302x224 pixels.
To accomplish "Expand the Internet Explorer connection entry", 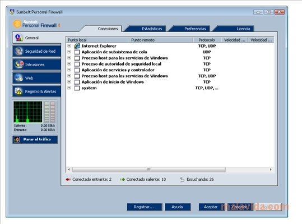I will point(69,46).
